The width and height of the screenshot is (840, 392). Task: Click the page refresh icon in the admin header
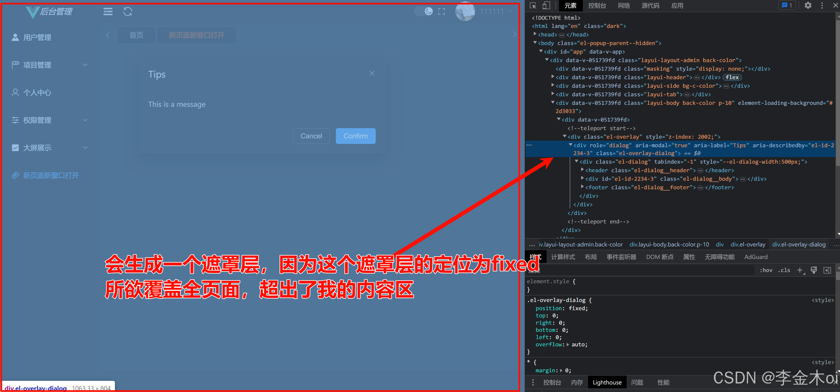click(128, 12)
